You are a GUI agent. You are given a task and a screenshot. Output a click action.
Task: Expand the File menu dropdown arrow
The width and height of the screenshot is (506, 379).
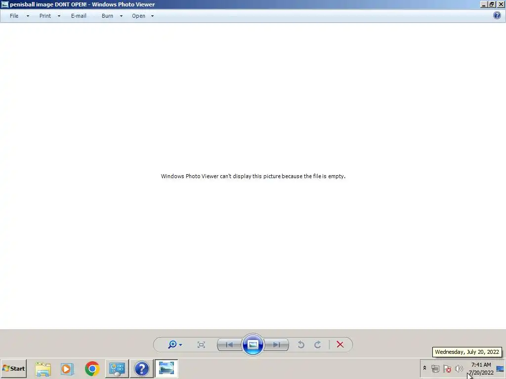point(28,16)
